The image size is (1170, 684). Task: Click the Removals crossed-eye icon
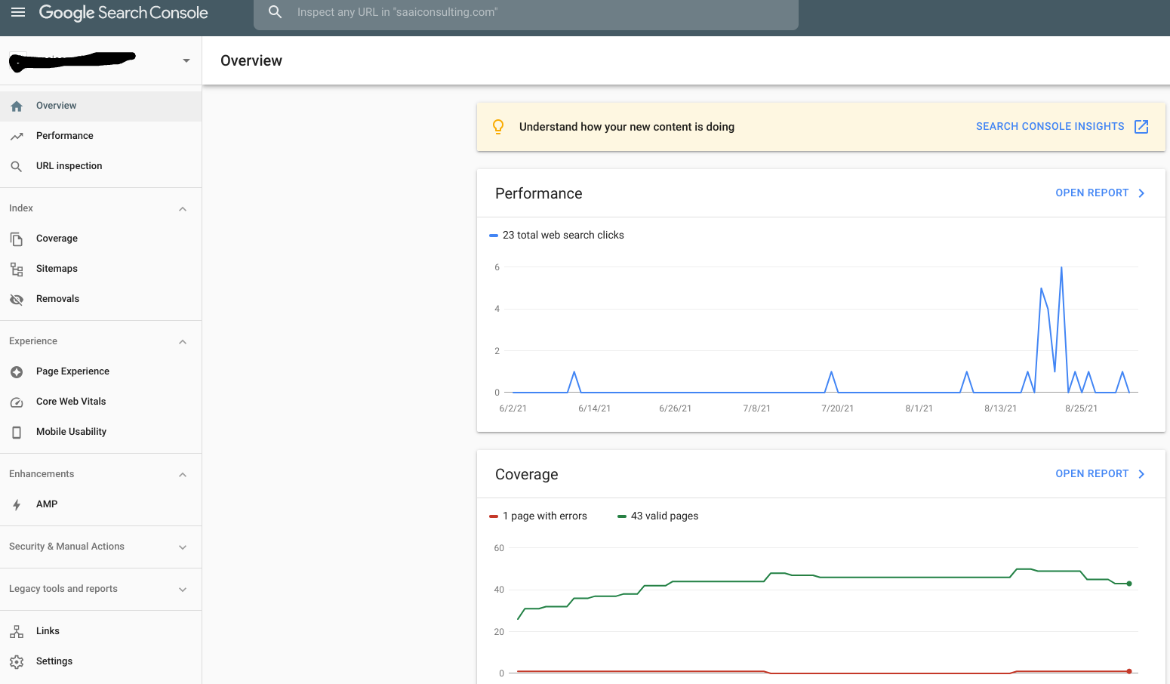click(x=17, y=300)
